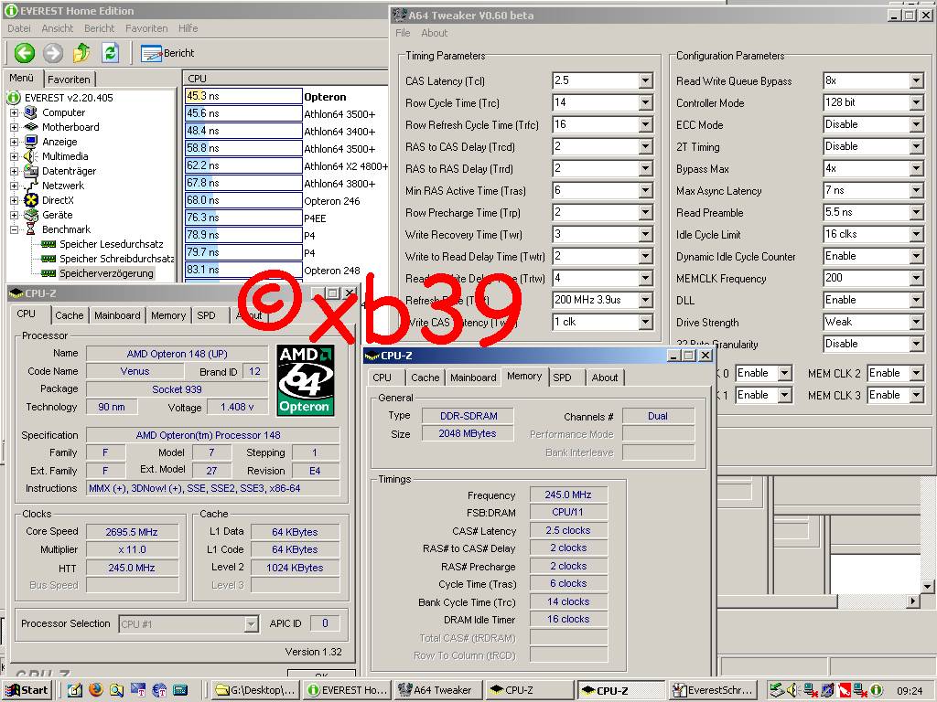Select the Geräte devices icon in tree
Screen dimensions: 937x702
point(30,215)
